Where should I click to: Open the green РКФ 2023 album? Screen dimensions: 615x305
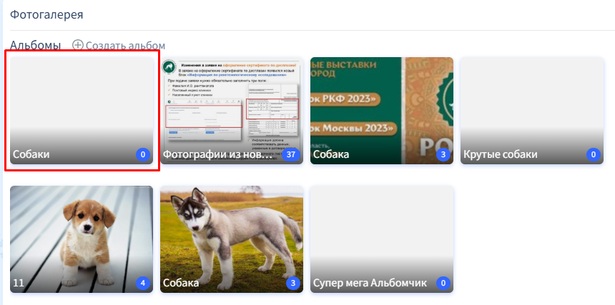point(382,111)
